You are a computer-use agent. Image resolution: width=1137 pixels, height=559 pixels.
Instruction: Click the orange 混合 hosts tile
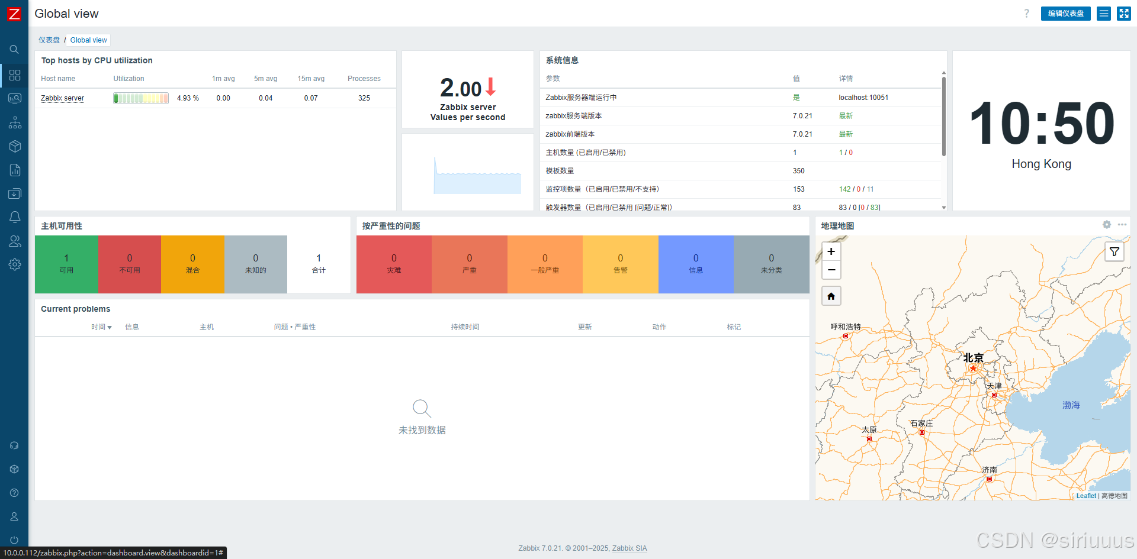tap(192, 264)
